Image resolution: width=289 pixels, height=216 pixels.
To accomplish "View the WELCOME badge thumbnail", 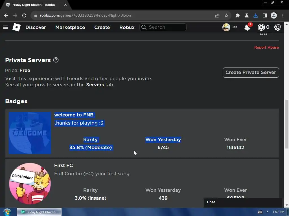I will 30,133.
